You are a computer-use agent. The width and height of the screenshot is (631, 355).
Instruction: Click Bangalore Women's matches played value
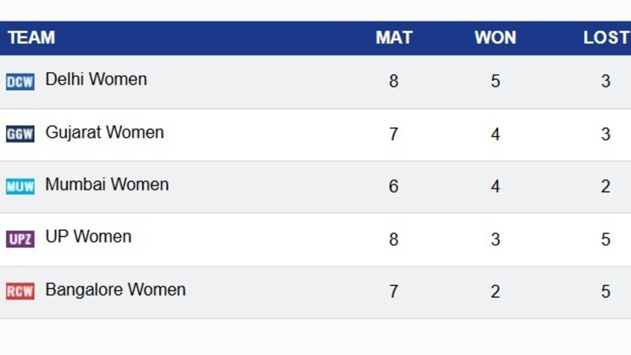click(394, 292)
